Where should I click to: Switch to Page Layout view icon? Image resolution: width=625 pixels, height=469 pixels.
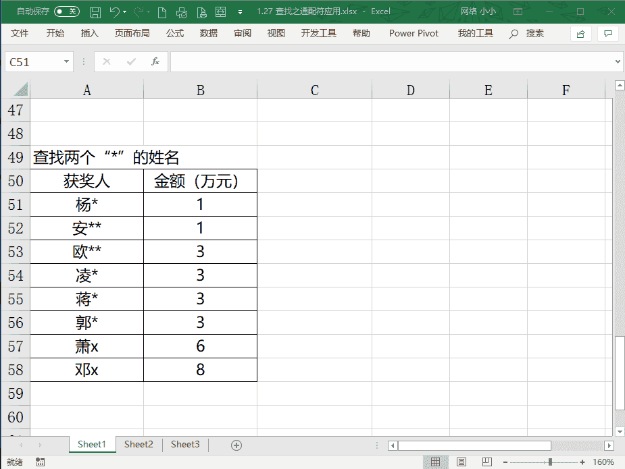pyautogui.click(x=461, y=462)
